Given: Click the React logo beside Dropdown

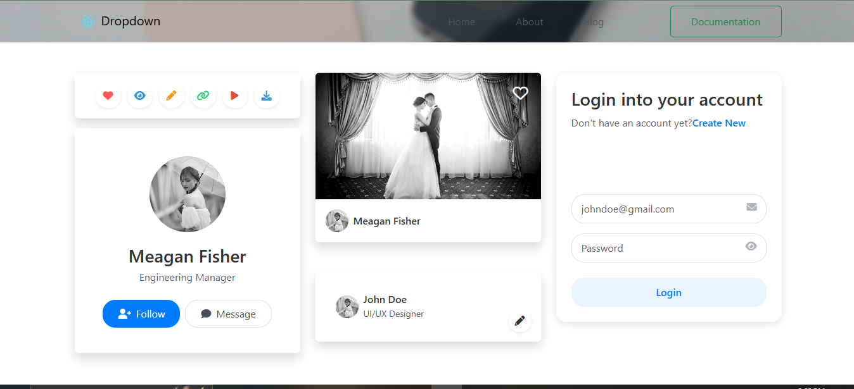Looking at the screenshot, I should click(x=87, y=22).
